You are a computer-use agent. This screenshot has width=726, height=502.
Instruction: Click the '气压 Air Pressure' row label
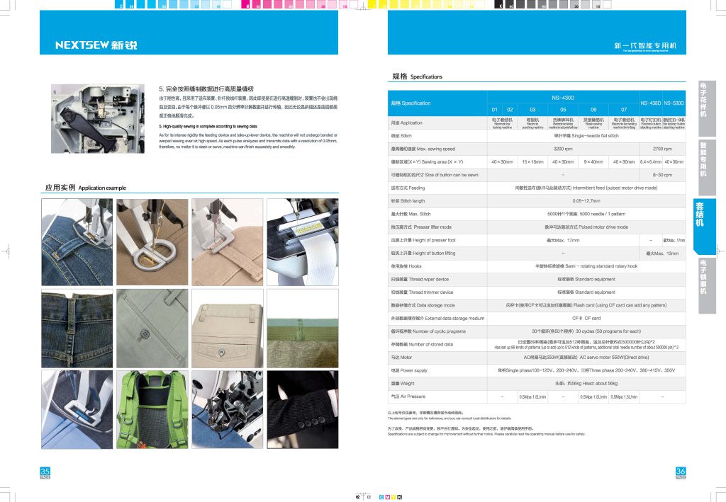408,397
